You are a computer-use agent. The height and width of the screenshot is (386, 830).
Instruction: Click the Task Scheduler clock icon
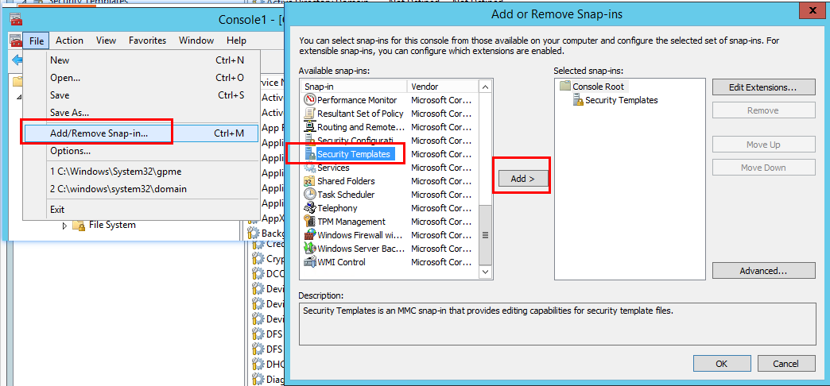310,194
